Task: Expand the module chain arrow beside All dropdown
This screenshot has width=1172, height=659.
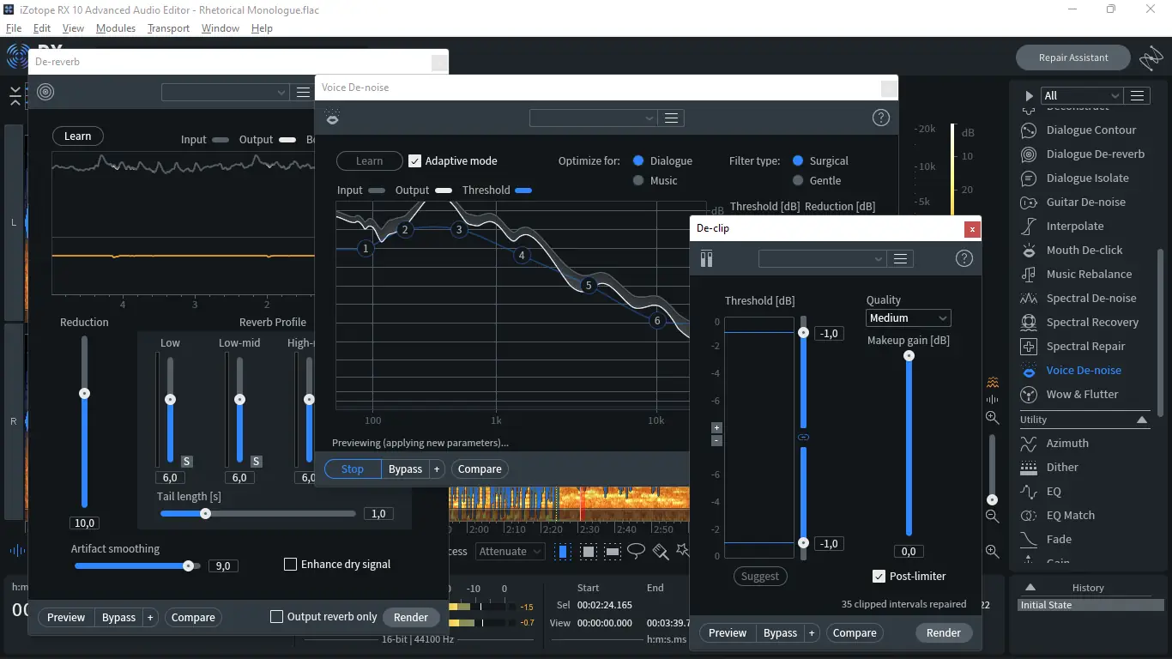Action: pyautogui.click(x=1030, y=95)
